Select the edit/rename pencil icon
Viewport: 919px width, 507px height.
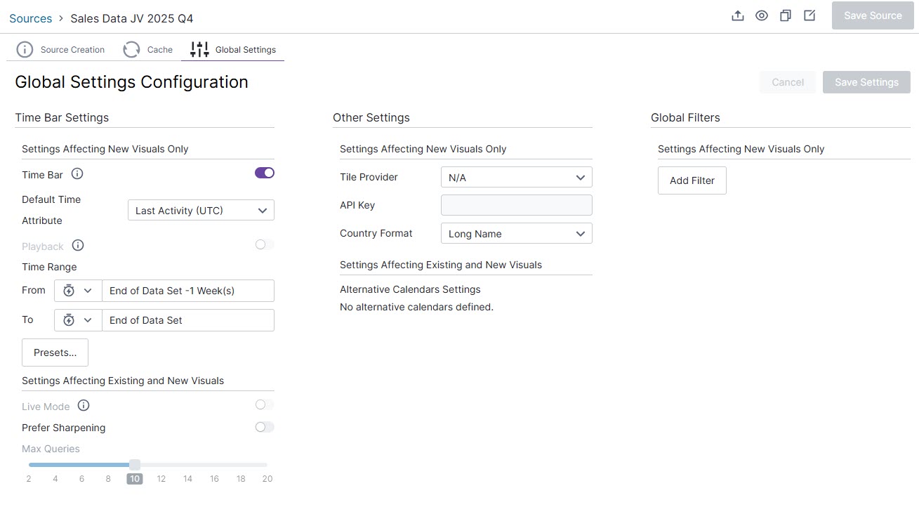[809, 15]
